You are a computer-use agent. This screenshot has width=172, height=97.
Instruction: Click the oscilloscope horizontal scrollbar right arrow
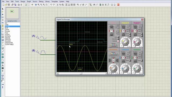click(106, 73)
